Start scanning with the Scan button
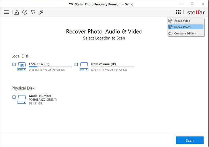This screenshot has width=209, height=147. [190, 140]
